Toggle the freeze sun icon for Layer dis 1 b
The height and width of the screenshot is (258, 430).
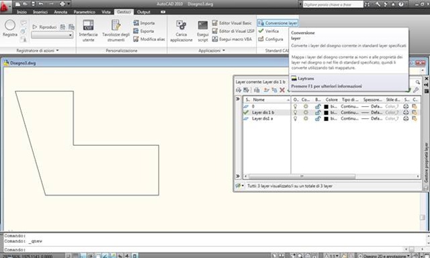(x=306, y=112)
